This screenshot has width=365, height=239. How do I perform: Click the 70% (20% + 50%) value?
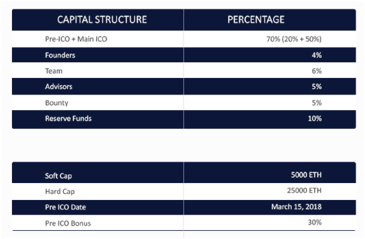pos(294,39)
